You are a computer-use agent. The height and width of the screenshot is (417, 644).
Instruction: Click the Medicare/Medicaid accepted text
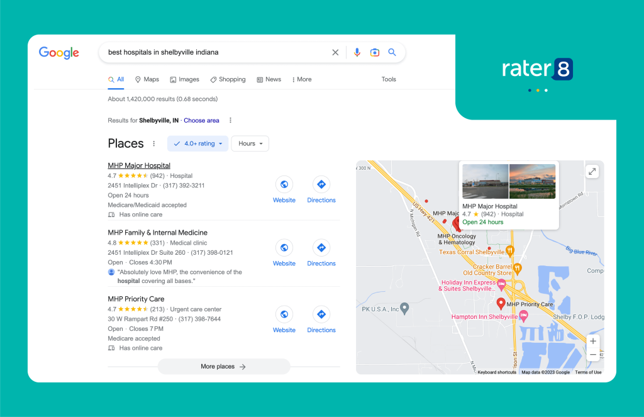(147, 205)
